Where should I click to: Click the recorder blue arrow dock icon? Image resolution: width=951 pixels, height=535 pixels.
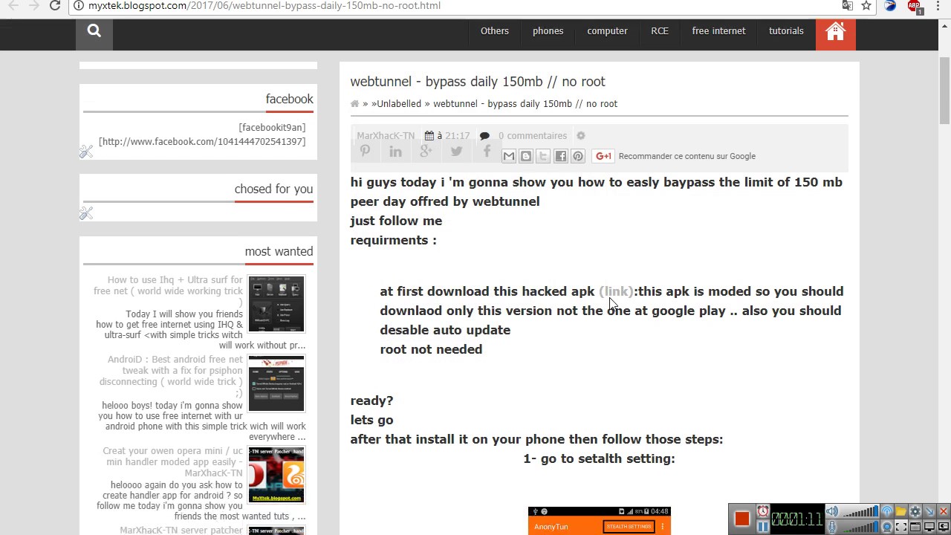pos(929,511)
